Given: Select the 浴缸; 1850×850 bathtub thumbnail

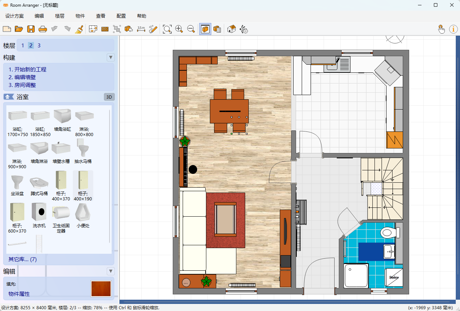Looking at the screenshot, I should coord(40,123).
